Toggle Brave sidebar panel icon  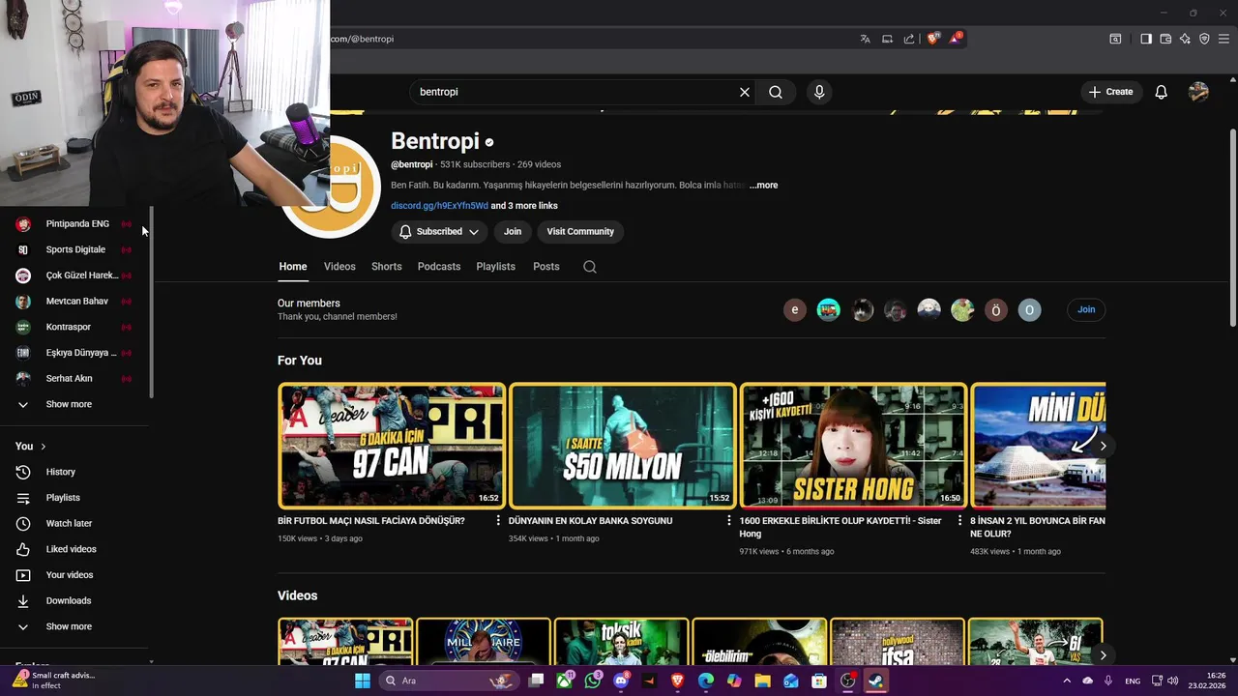(x=1146, y=39)
